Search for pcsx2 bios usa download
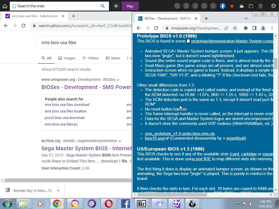 click(65, 118)
